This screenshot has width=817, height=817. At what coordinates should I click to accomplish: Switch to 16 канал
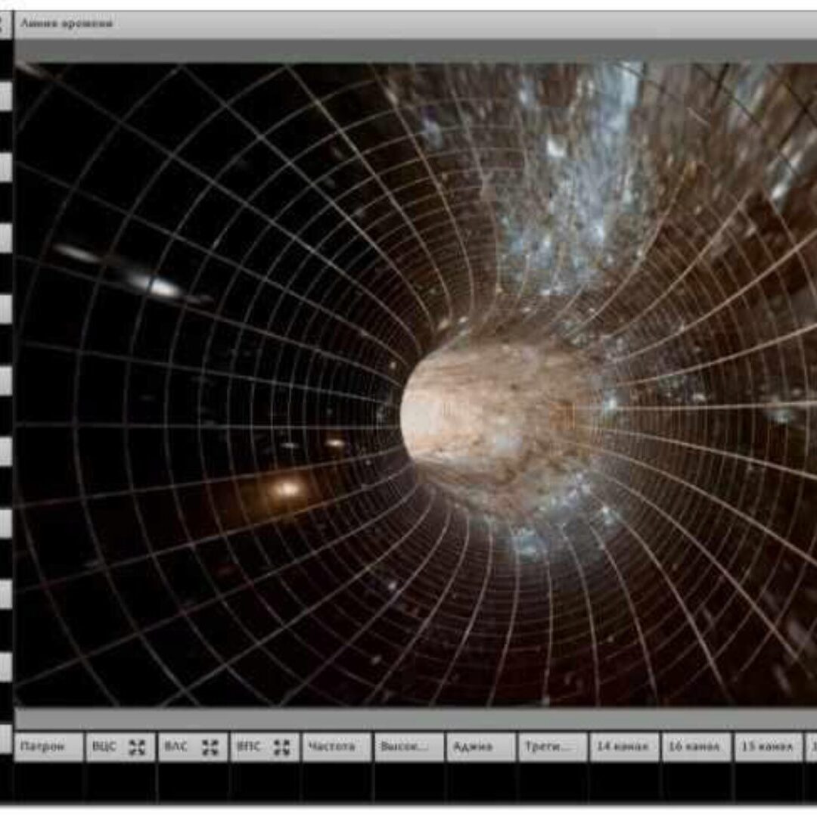696,747
